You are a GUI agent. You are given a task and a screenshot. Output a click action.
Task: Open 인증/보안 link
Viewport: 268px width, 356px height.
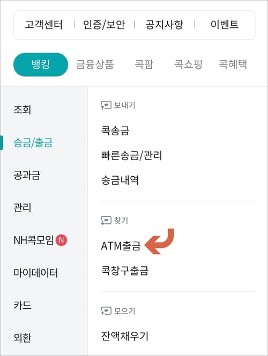[104, 25]
